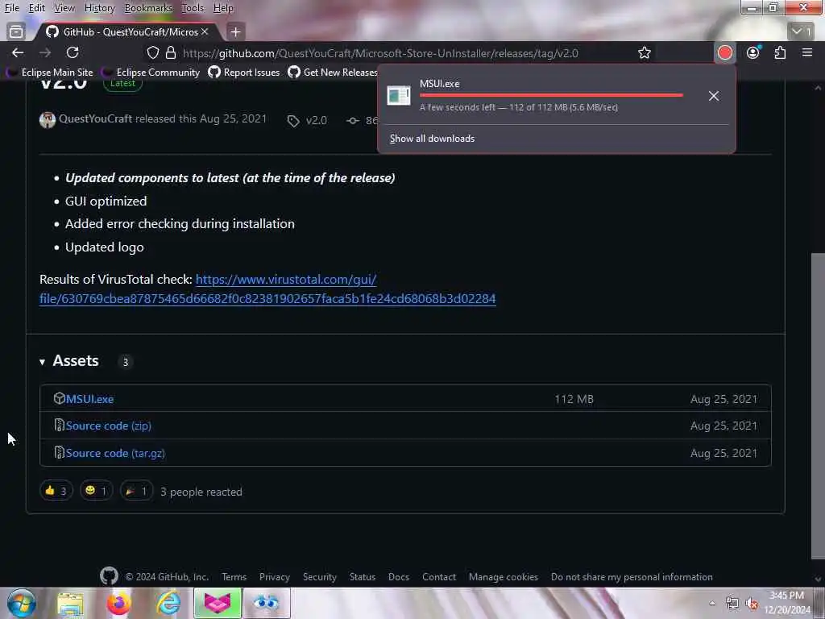Open the View menu
This screenshot has width=825, height=619.
pyautogui.click(x=64, y=8)
